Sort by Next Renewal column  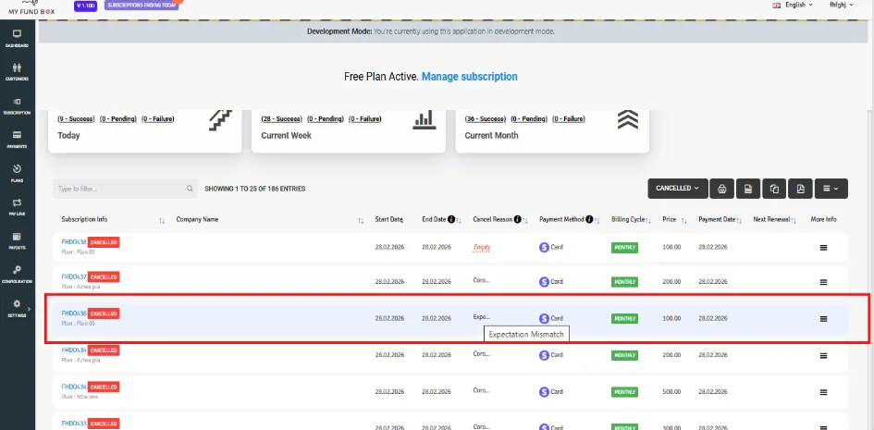(794, 221)
